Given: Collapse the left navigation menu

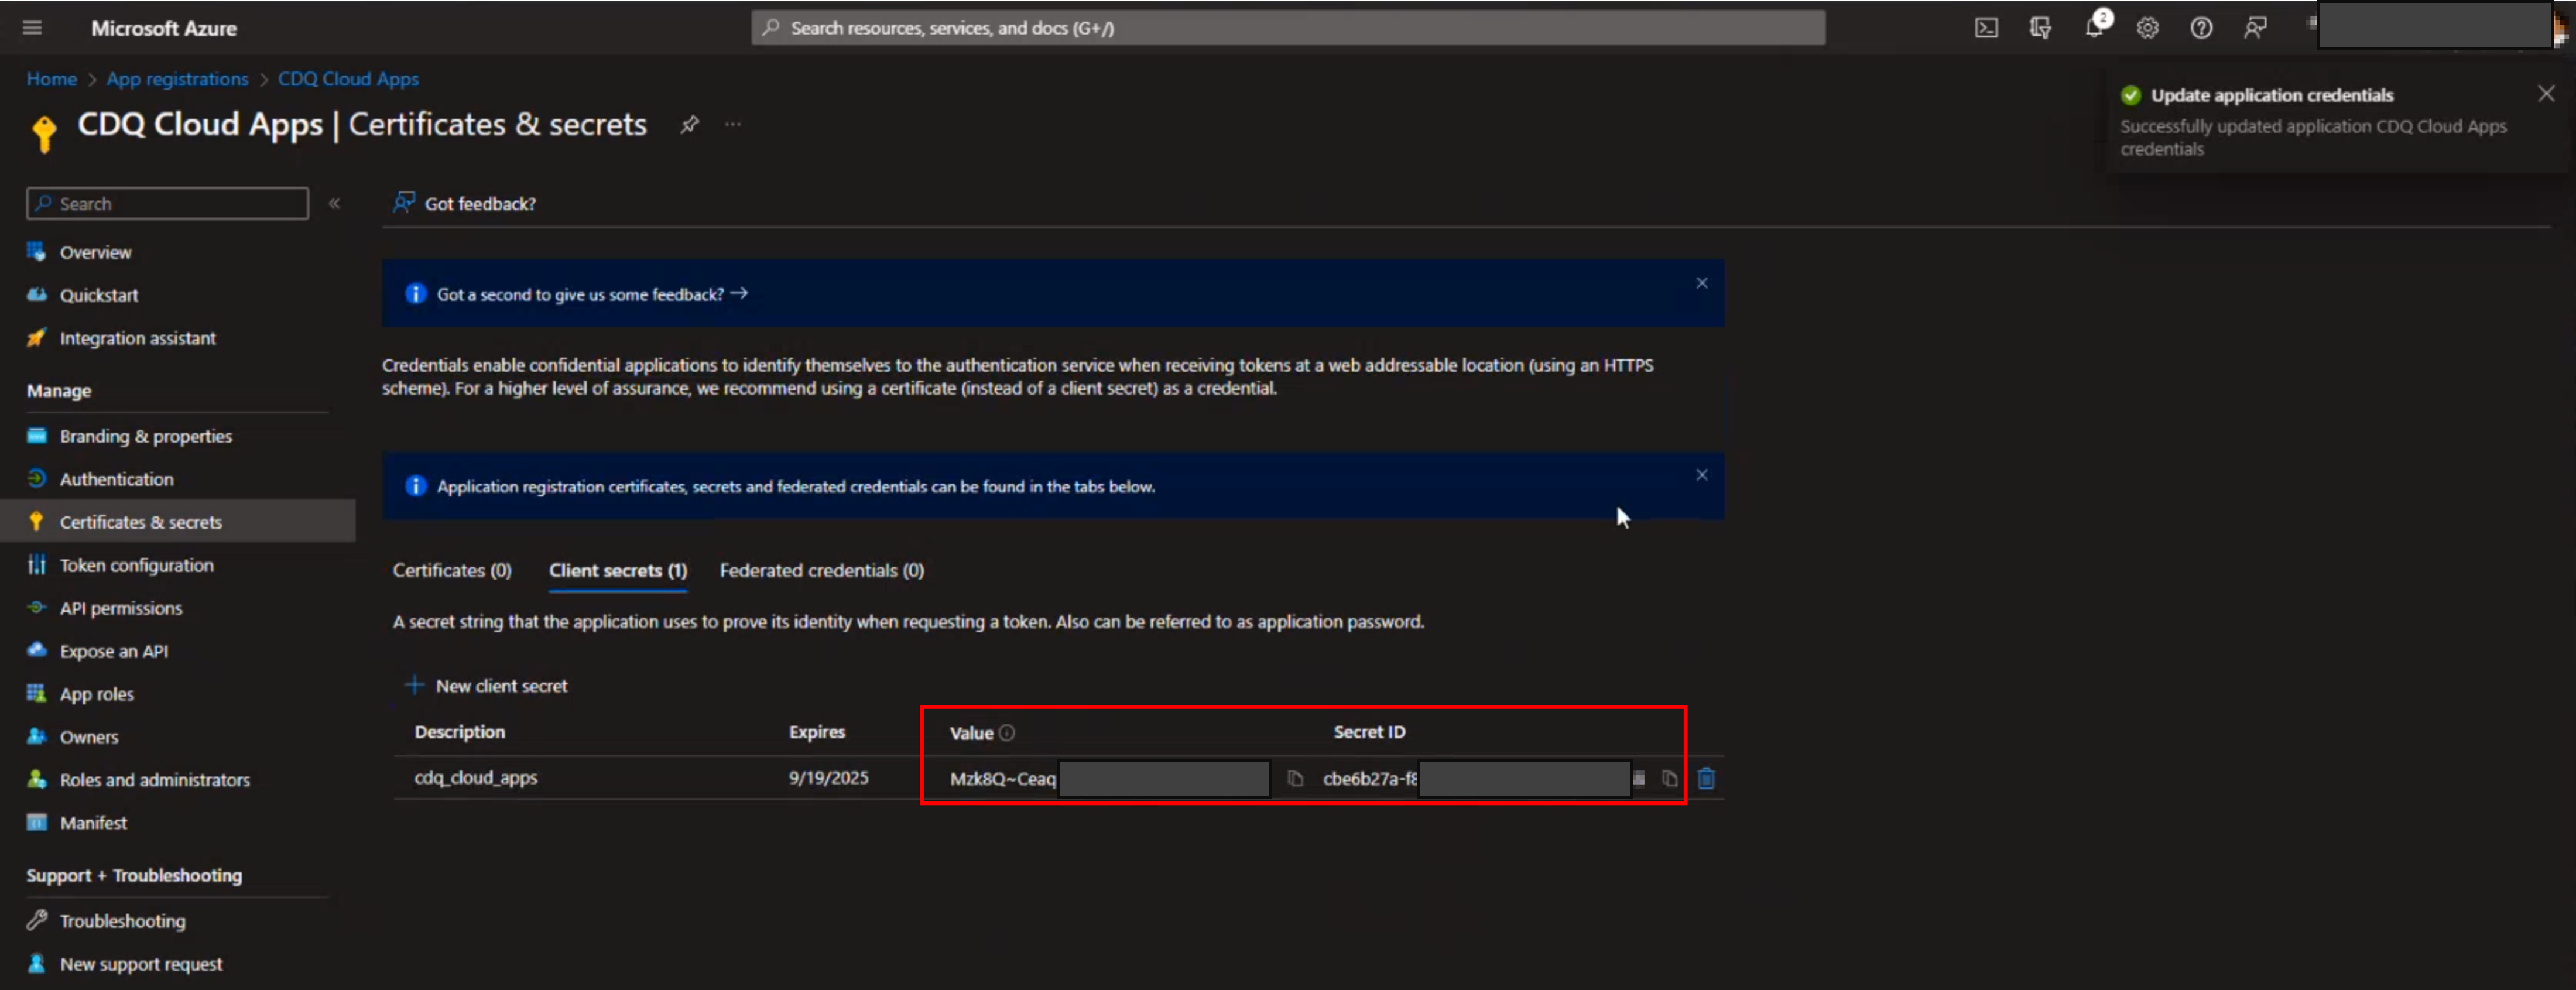Looking at the screenshot, I should point(335,203).
